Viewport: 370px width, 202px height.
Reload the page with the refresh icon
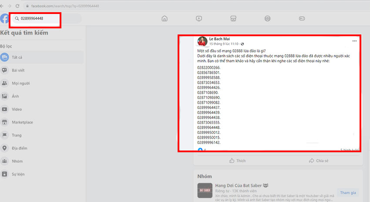click(17, 6)
